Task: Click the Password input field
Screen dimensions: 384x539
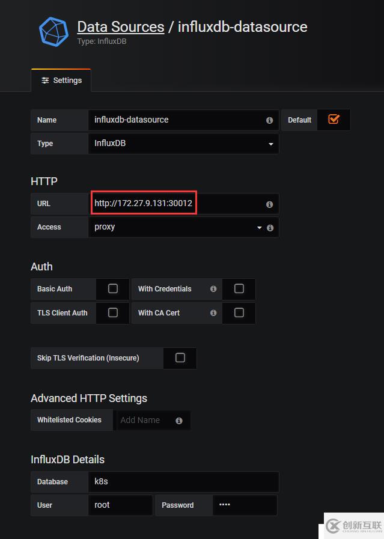Action: (245, 505)
